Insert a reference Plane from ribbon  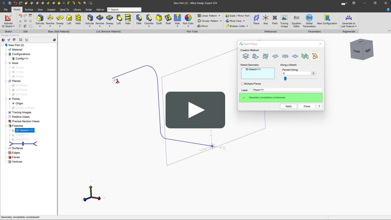point(256,19)
